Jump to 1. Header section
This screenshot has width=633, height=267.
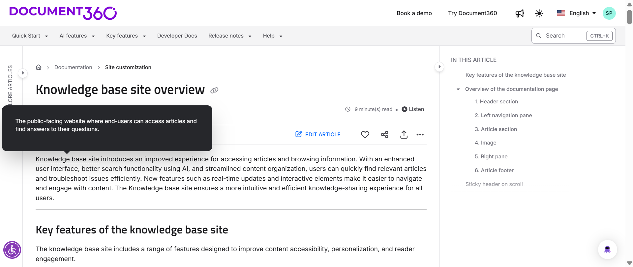pyautogui.click(x=496, y=102)
